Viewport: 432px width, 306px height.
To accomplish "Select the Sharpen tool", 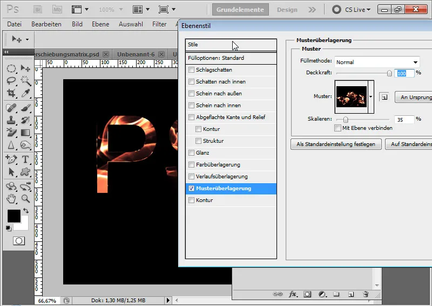I will 11,145.
